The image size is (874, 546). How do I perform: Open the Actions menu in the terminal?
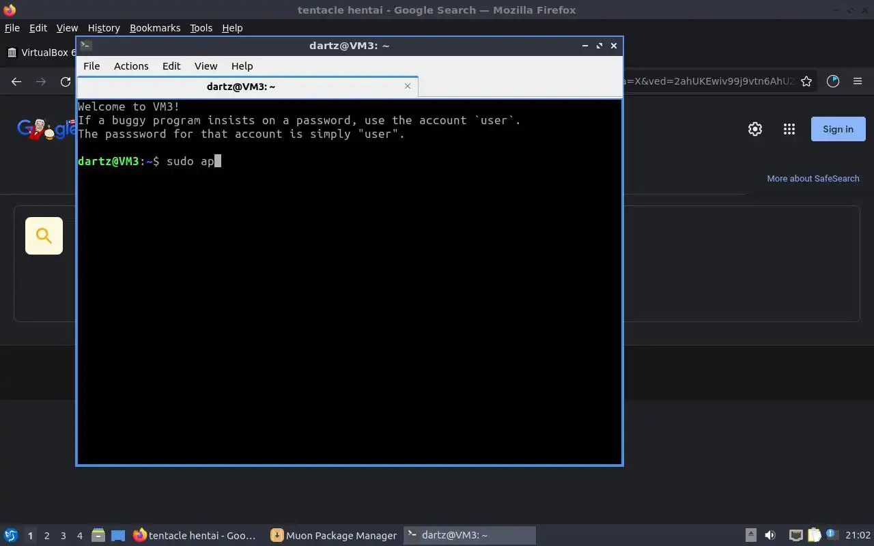coord(131,66)
